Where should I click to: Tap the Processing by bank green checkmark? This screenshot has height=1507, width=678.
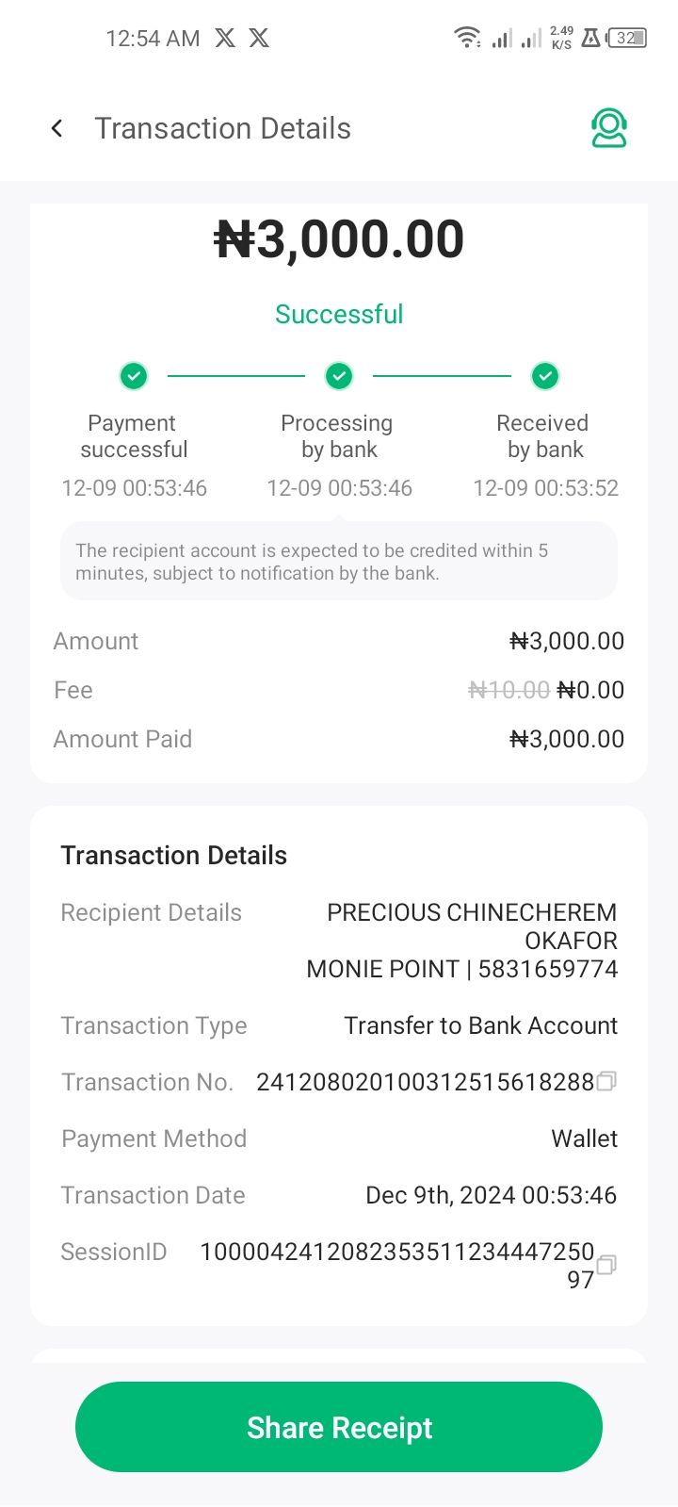click(339, 376)
